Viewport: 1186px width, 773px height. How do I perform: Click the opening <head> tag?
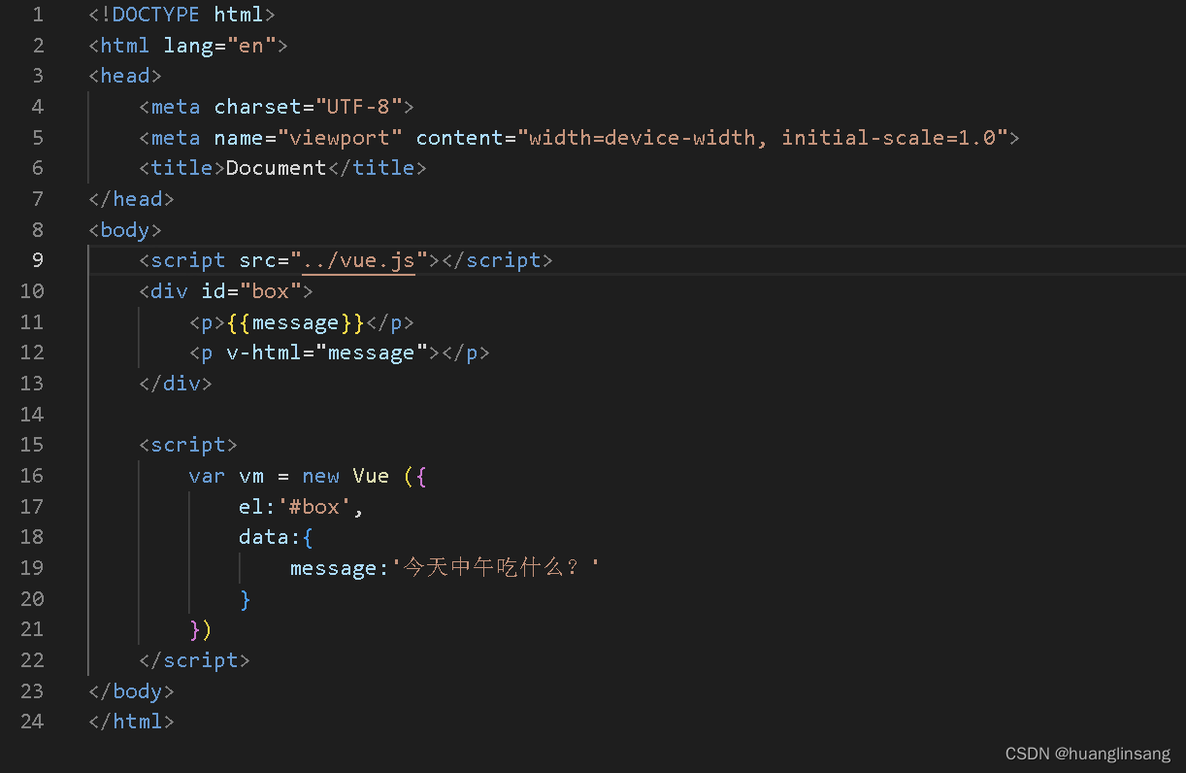125,76
